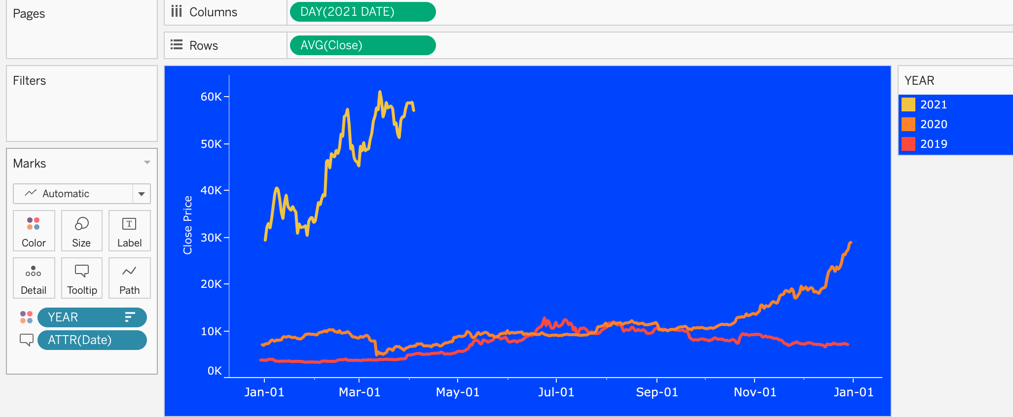Click the Rows shelf icon
Viewport: 1013px width, 417px height.
click(177, 45)
